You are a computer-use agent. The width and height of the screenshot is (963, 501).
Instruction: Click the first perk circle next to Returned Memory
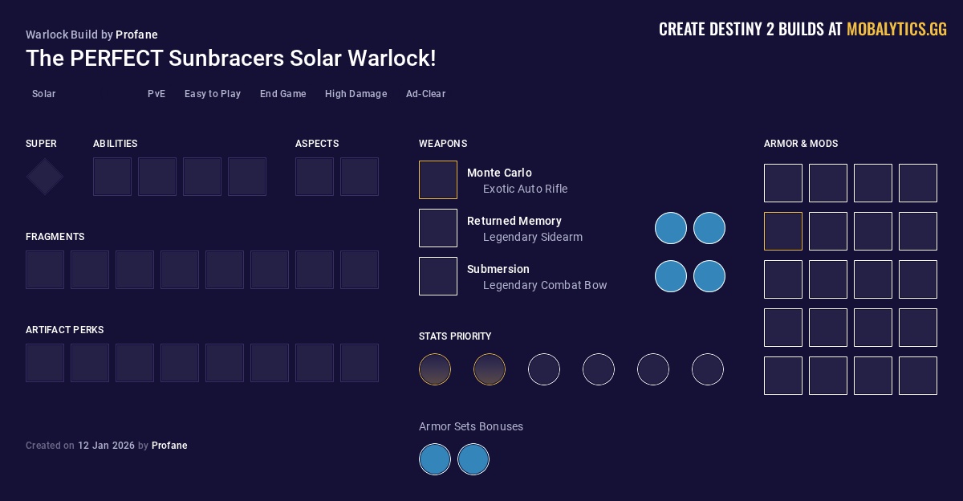point(671,228)
